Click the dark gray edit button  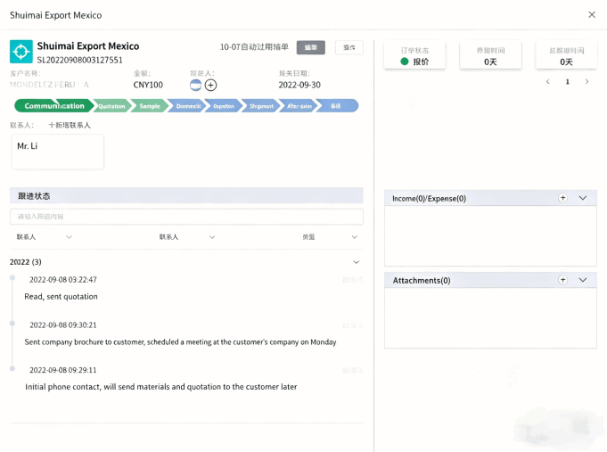click(x=310, y=47)
